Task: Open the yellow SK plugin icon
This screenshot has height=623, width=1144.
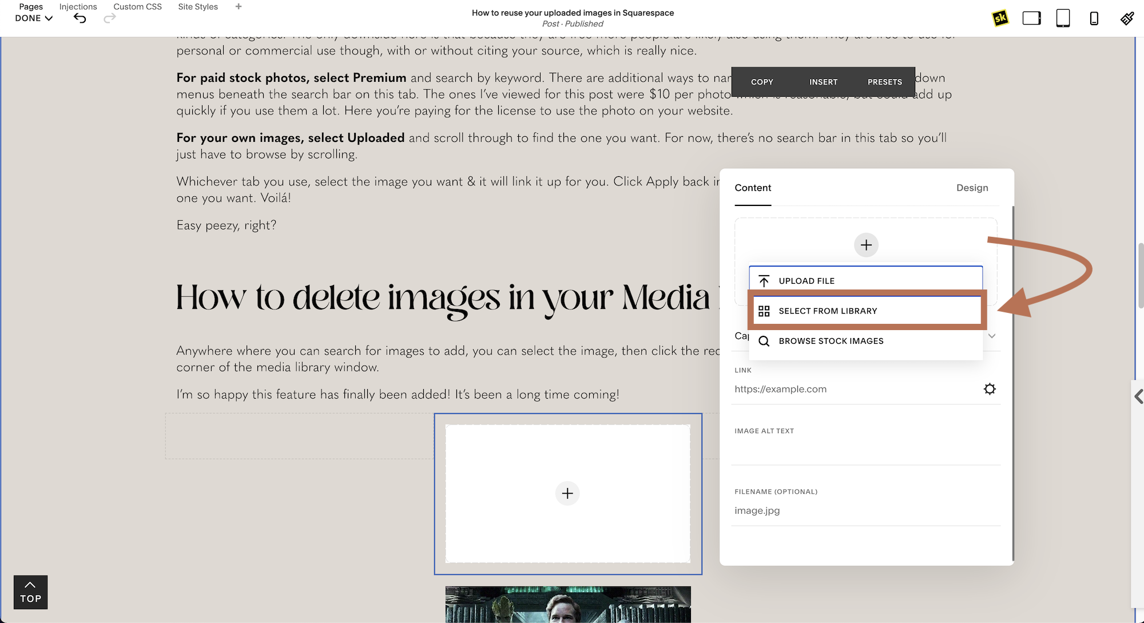Action: coord(1000,18)
